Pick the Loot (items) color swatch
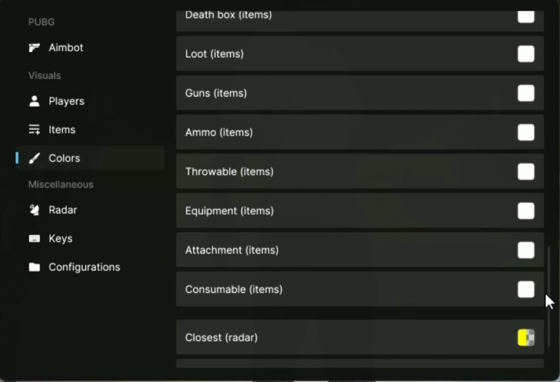The image size is (560, 382). [526, 54]
